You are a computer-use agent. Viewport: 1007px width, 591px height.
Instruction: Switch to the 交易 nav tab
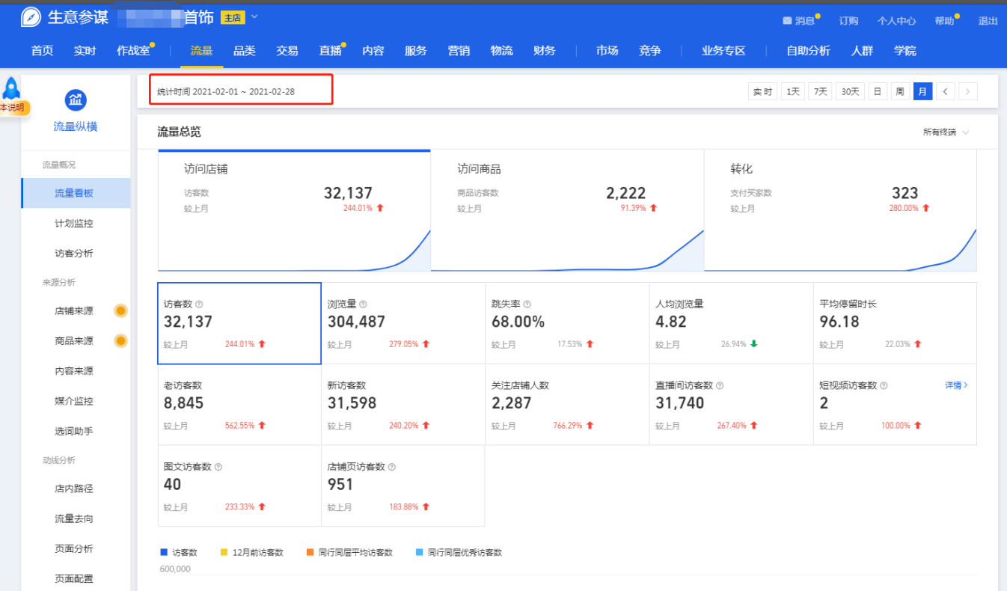coord(287,51)
